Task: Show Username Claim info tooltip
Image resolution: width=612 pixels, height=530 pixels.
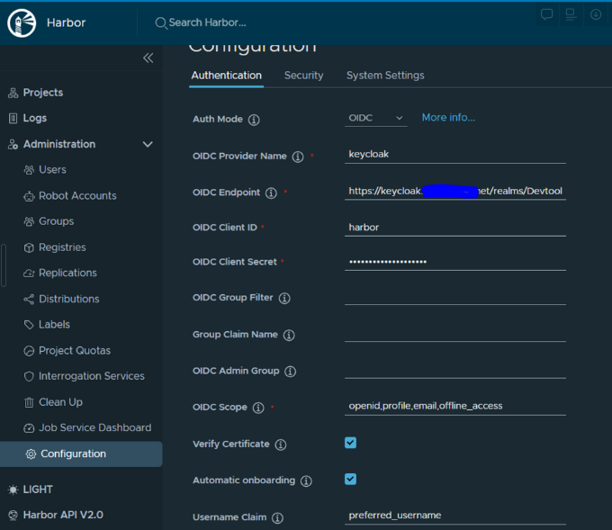Action: [x=277, y=518]
